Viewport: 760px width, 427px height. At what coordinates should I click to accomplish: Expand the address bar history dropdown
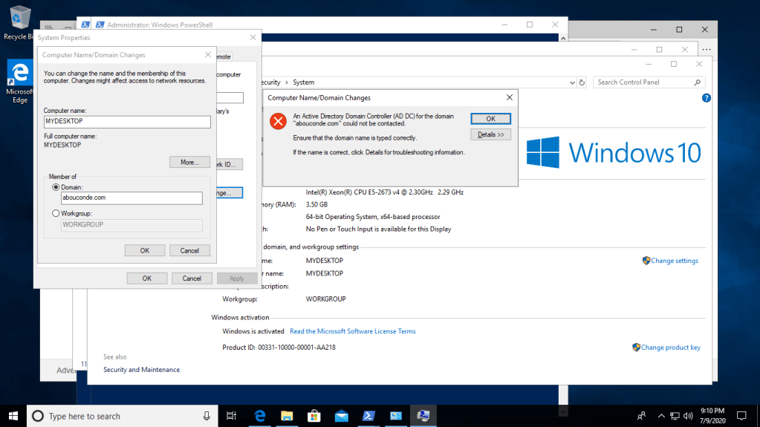pyautogui.click(x=571, y=82)
